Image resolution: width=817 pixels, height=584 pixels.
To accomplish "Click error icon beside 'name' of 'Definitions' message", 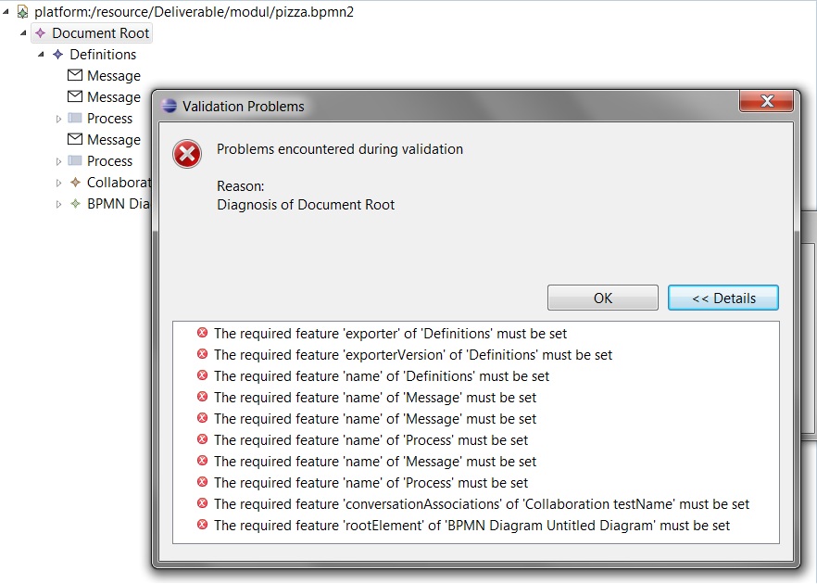I will tap(202, 375).
